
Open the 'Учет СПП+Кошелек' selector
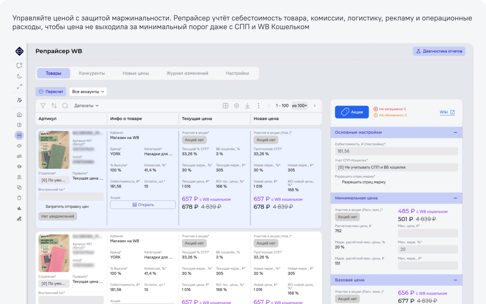click(x=396, y=167)
